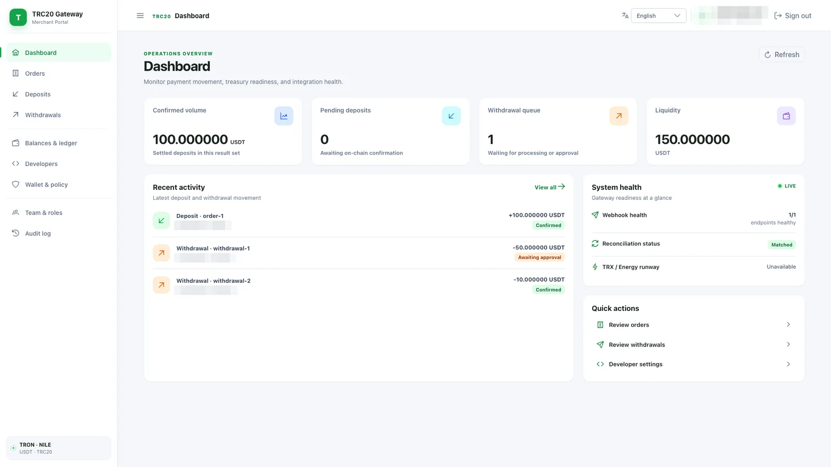This screenshot has width=831, height=467.
Task: Click the Refresh button
Action: pos(782,54)
